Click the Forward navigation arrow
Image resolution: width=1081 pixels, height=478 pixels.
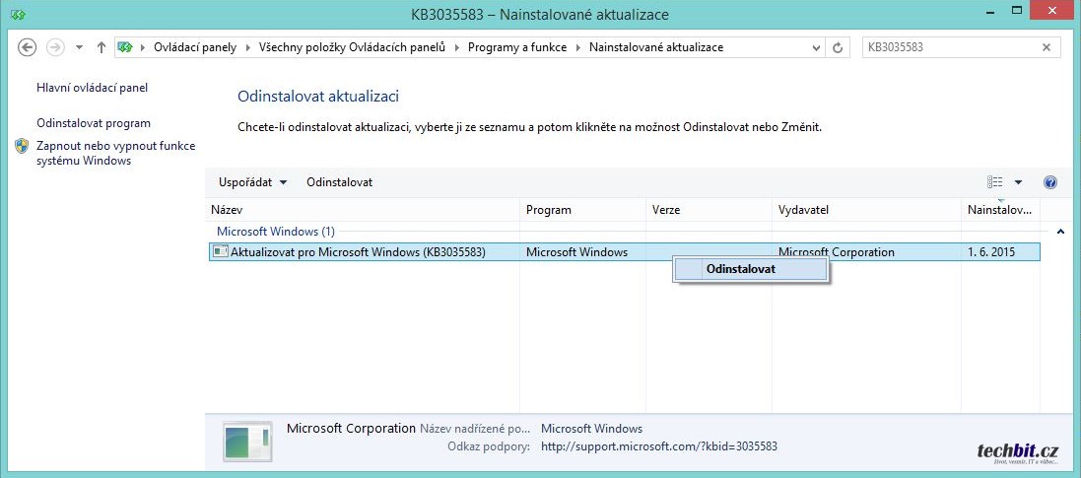tap(54, 47)
